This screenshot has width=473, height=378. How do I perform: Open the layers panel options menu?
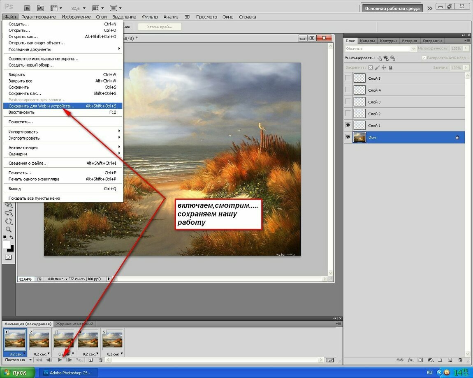tap(467, 41)
